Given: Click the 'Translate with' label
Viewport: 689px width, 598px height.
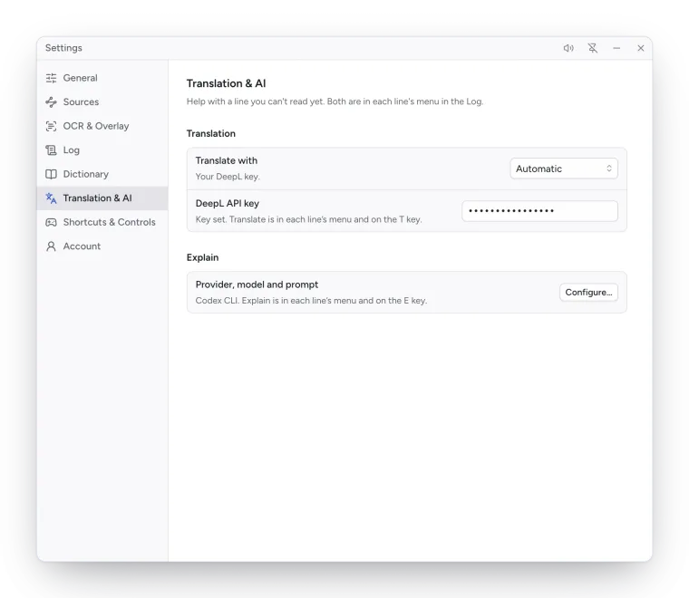Looking at the screenshot, I should [227, 160].
